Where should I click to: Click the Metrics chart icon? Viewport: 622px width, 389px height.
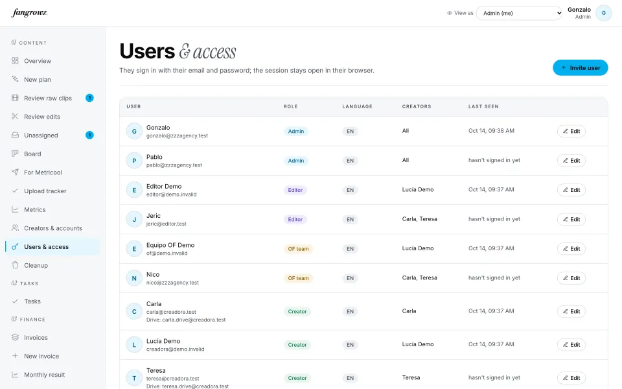point(15,209)
